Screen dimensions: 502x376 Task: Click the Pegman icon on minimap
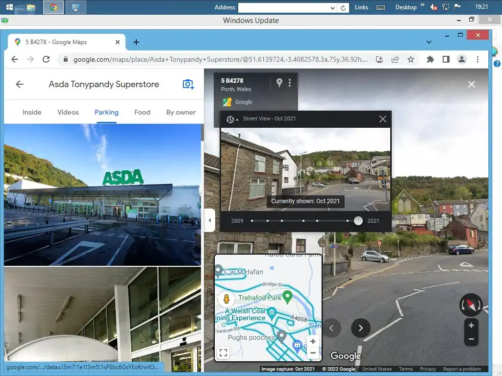[226, 299]
